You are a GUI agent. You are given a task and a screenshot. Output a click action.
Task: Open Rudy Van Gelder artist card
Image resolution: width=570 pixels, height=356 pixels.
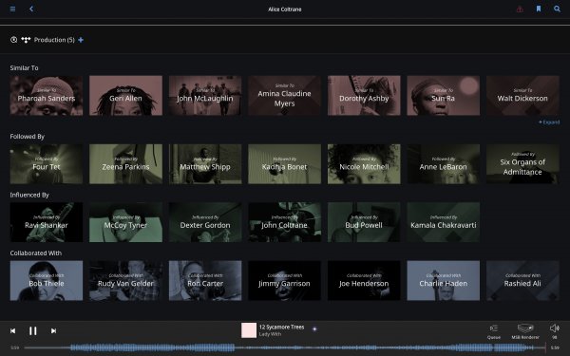click(125, 280)
